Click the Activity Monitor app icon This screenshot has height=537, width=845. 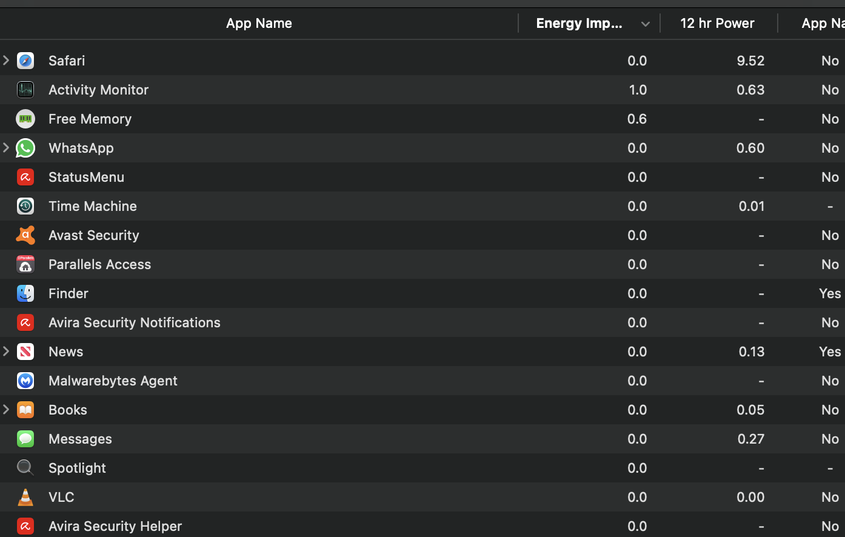click(x=25, y=90)
